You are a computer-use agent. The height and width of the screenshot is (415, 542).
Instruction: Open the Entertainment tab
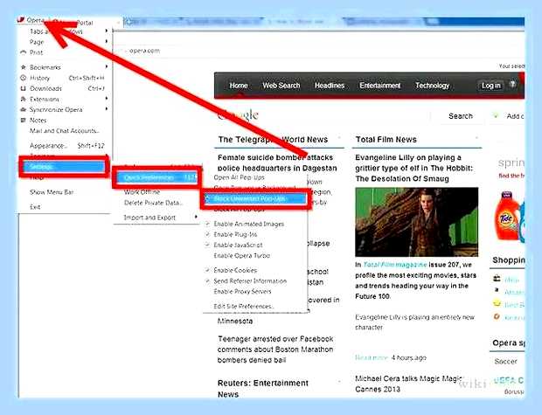click(x=380, y=86)
